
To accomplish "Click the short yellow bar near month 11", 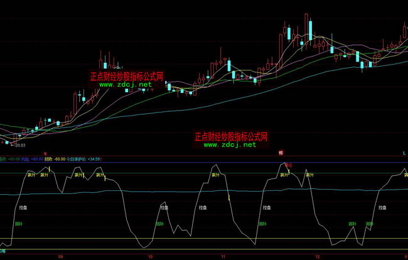I will pos(230,199).
